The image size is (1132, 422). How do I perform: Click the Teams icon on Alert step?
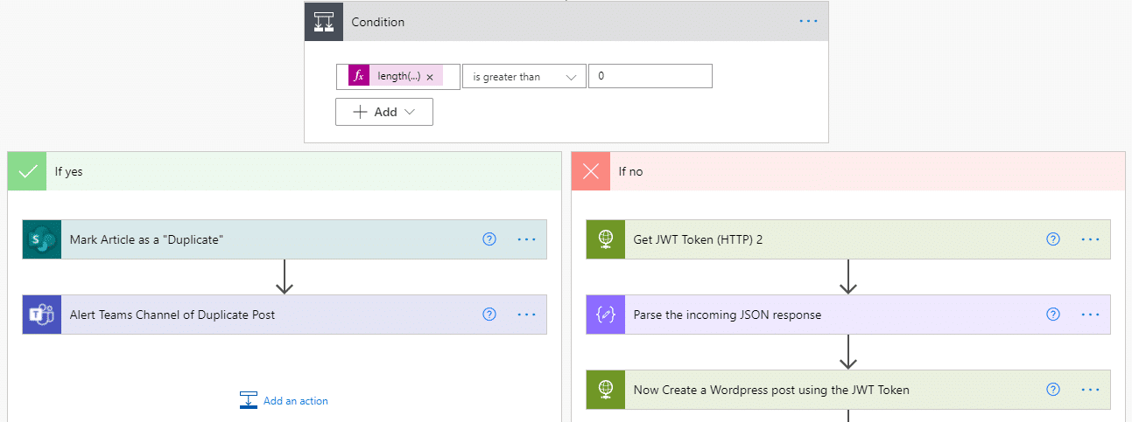click(42, 315)
